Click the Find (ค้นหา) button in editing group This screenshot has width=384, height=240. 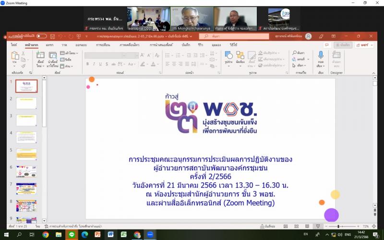[x=299, y=53]
